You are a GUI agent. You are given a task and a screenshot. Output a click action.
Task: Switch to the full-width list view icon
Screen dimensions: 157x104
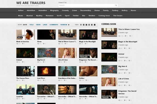tap(95, 25)
